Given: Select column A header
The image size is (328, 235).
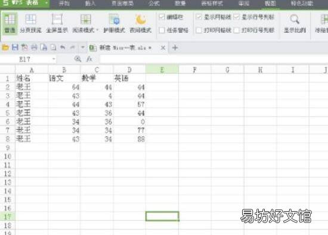Looking at the screenshot, I should click(x=32, y=70).
